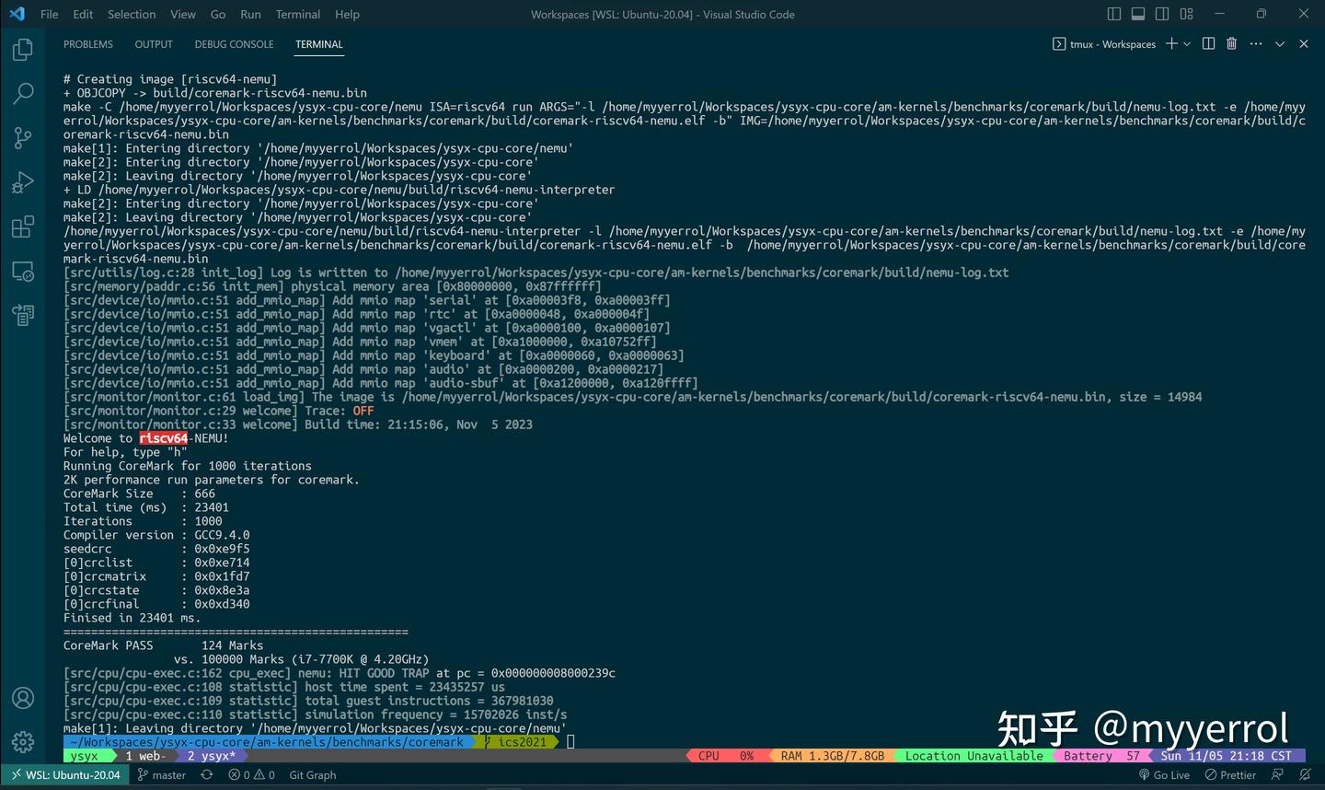Open errors and warnings count in status bar
Image resolution: width=1325 pixels, height=790 pixels.
[252, 775]
